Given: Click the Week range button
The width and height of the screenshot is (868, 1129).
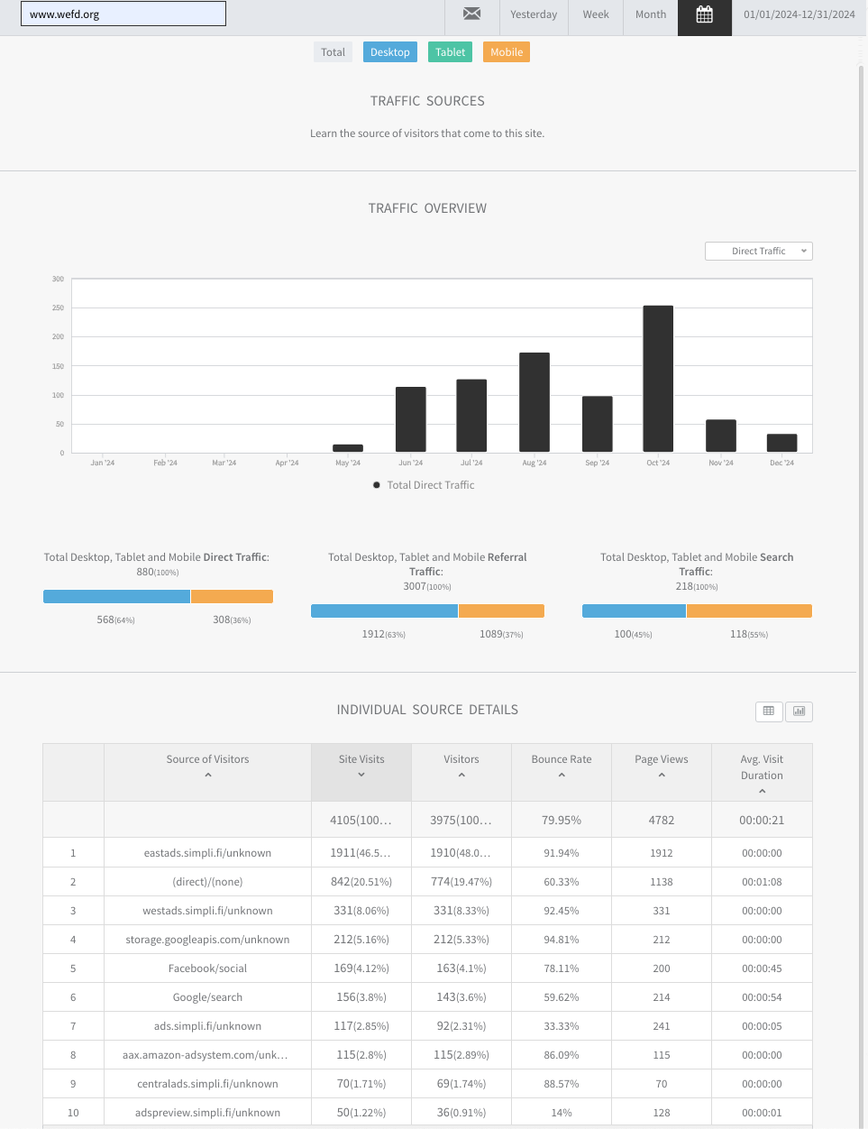Looking at the screenshot, I should tap(596, 14).
